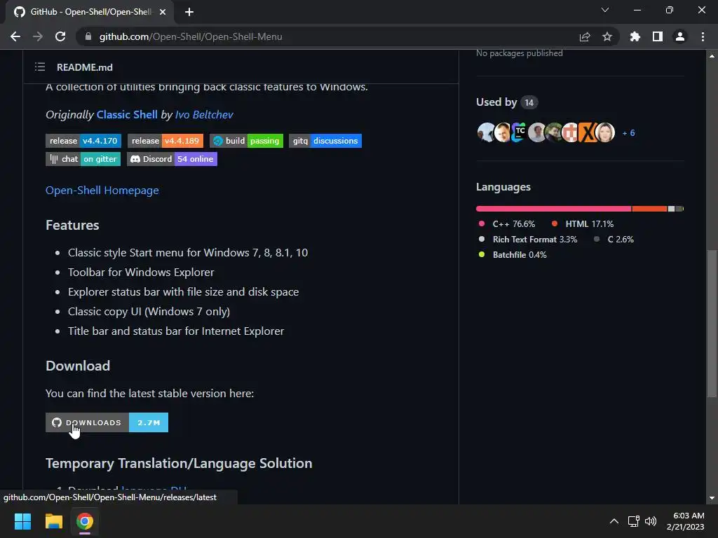
Task: Click the scrollbar down arrow
Action: pos(712,498)
